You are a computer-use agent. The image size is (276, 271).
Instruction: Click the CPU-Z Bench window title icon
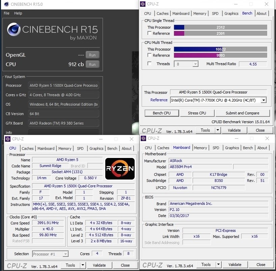(x=143, y=4)
